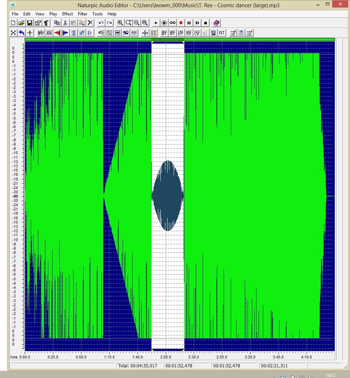Click the 3:45.0 mark on the time ruler

(x=278, y=357)
